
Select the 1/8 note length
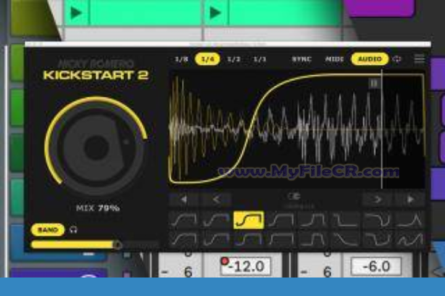coord(181,59)
